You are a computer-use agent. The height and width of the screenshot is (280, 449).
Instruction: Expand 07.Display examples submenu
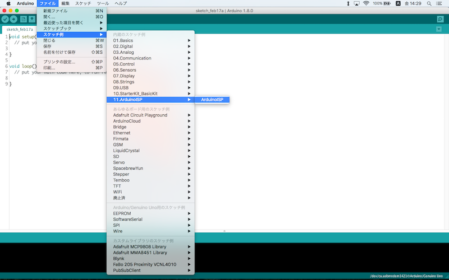(150, 76)
